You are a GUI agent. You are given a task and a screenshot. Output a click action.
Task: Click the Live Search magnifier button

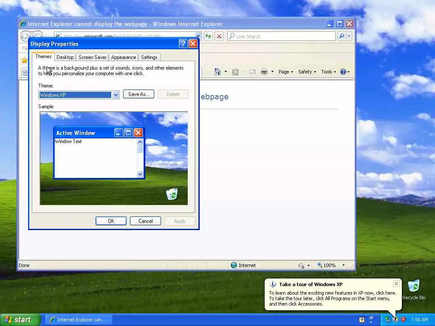coord(342,36)
